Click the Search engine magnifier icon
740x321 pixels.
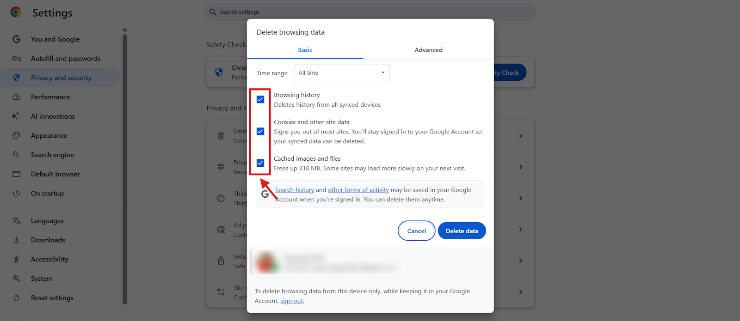pyautogui.click(x=16, y=155)
